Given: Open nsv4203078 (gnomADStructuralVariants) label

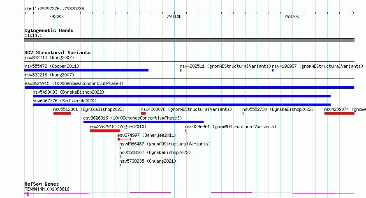Looking at the screenshot, I should click(x=186, y=109).
